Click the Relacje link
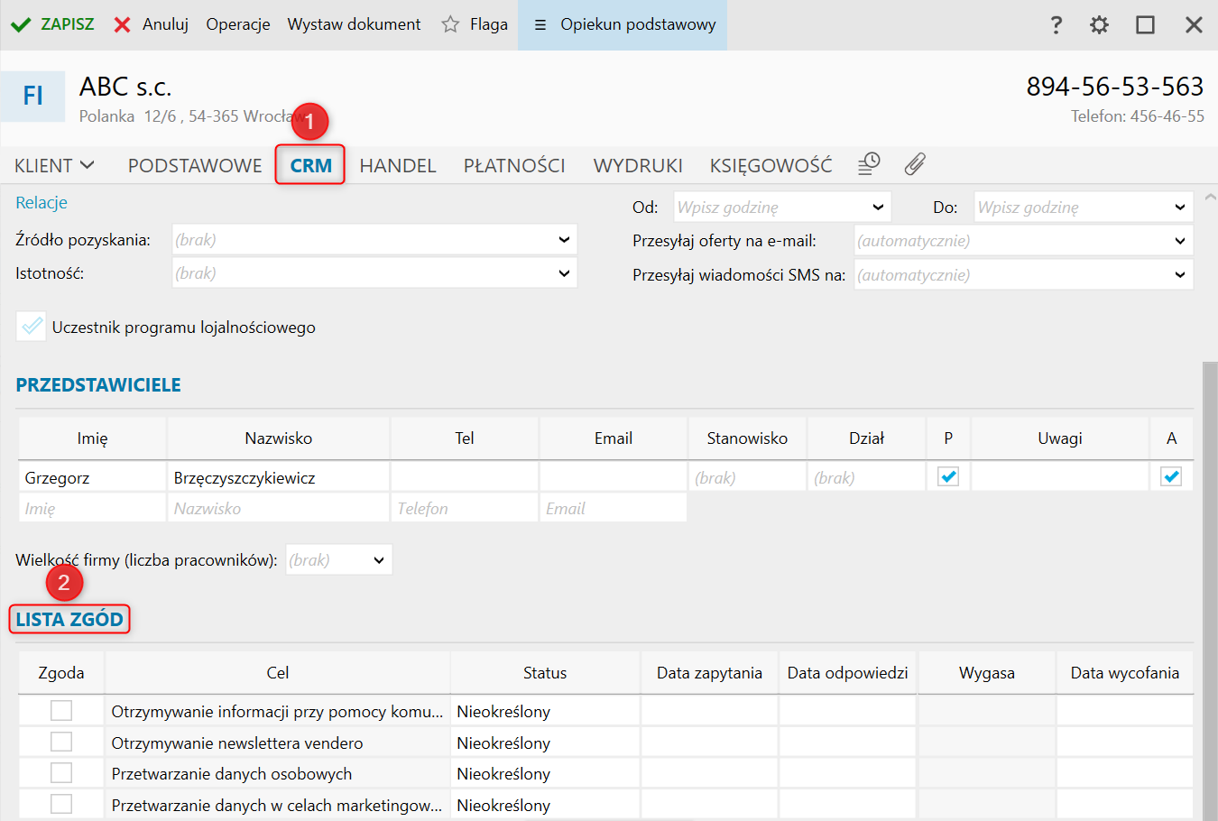 42,203
